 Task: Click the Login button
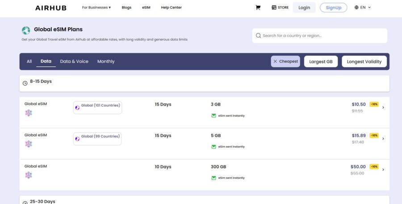point(304,8)
